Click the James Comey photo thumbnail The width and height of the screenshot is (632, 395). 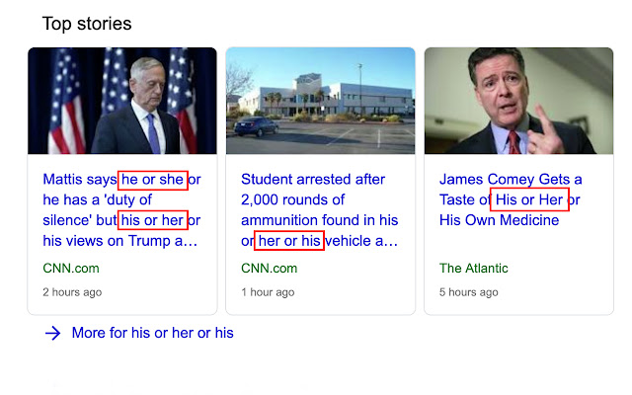[x=518, y=101]
